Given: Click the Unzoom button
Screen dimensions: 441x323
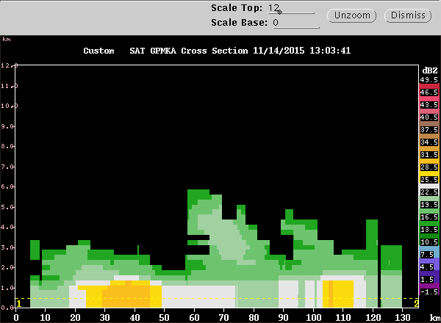Looking at the screenshot, I should pyautogui.click(x=352, y=15).
